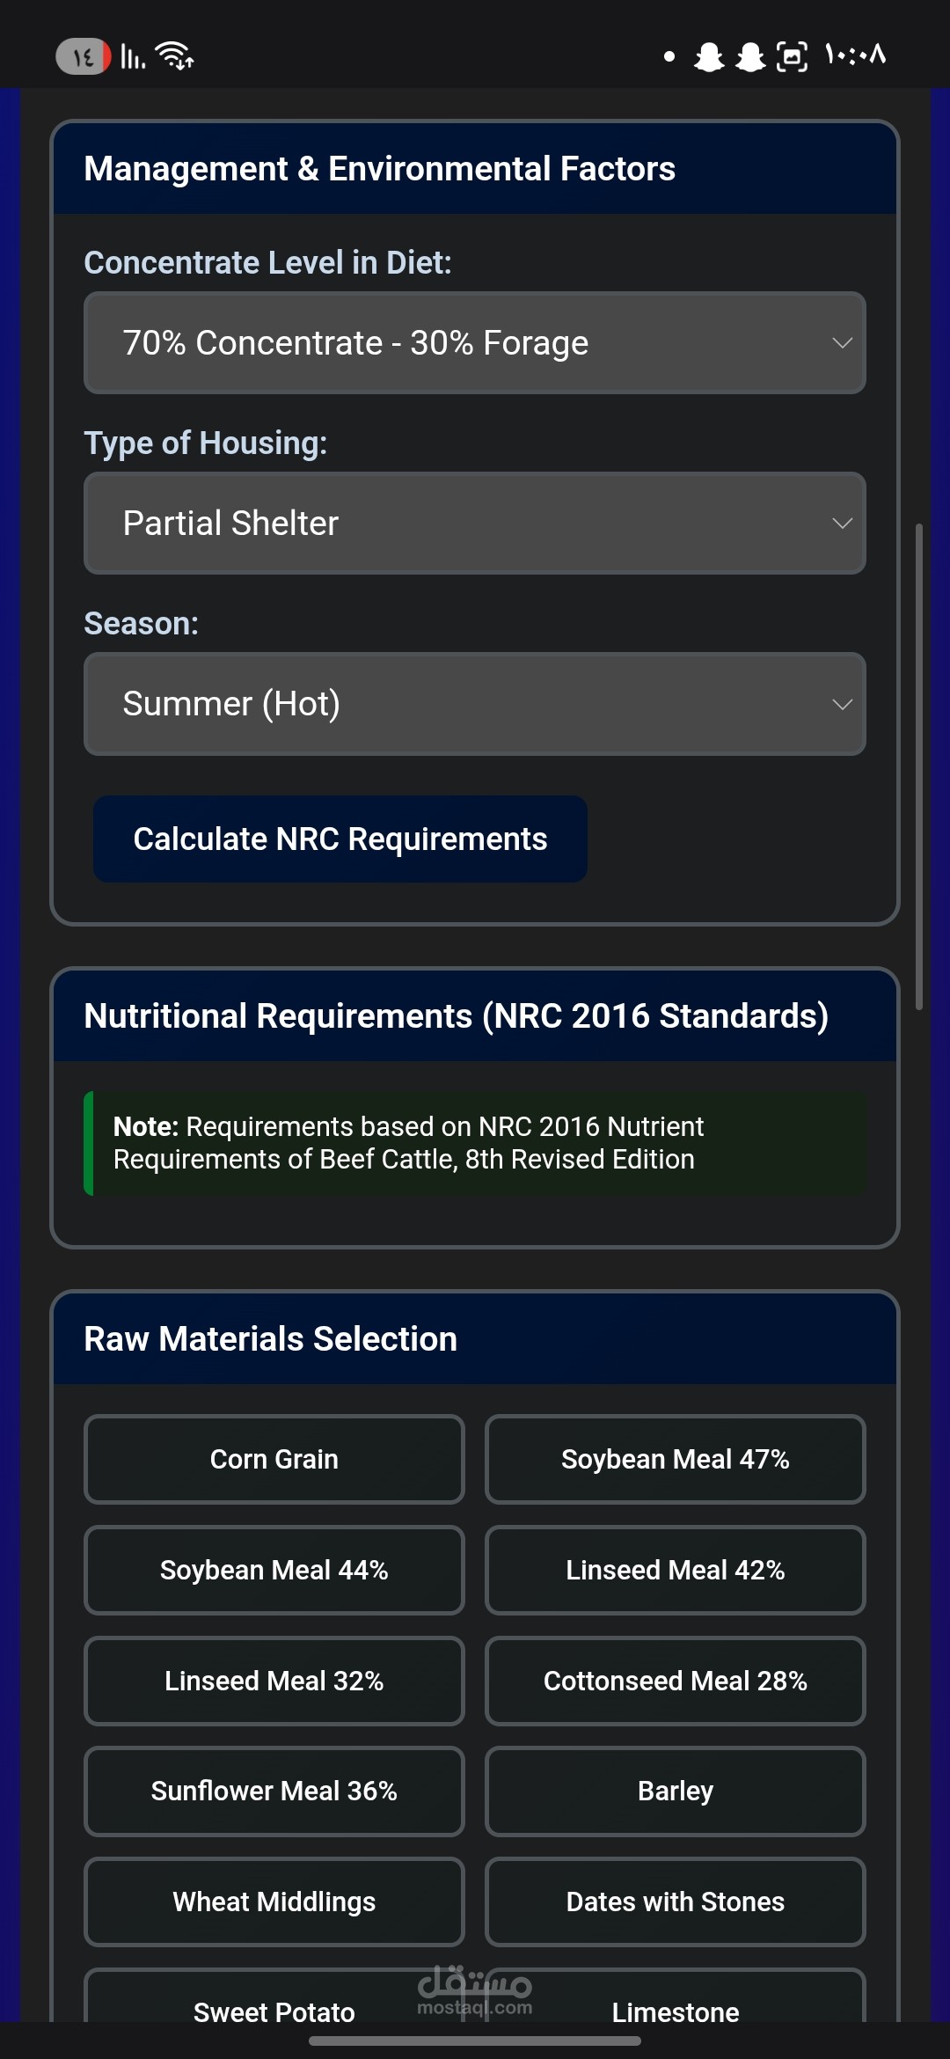The width and height of the screenshot is (950, 2059).
Task: Open the Season dropdown showing Summer (Hot)
Action: point(475,704)
